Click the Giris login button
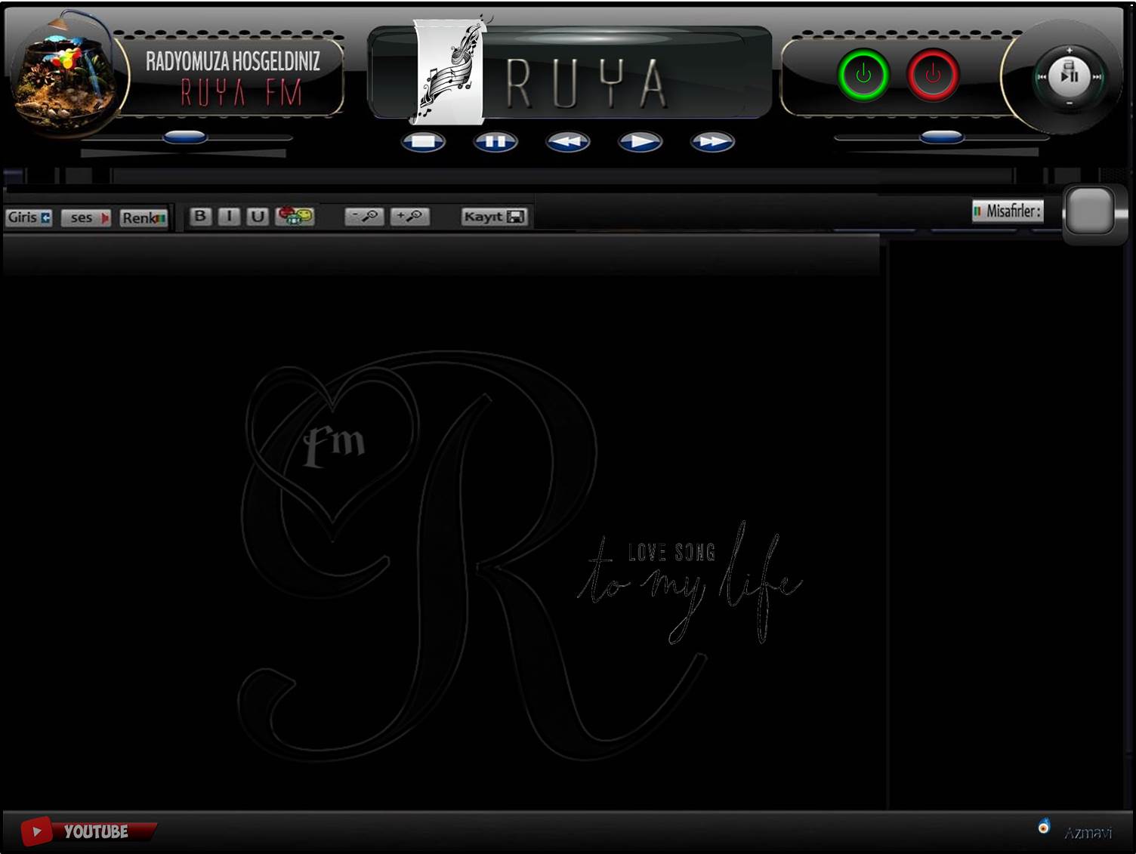This screenshot has width=1136, height=854. point(29,217)
